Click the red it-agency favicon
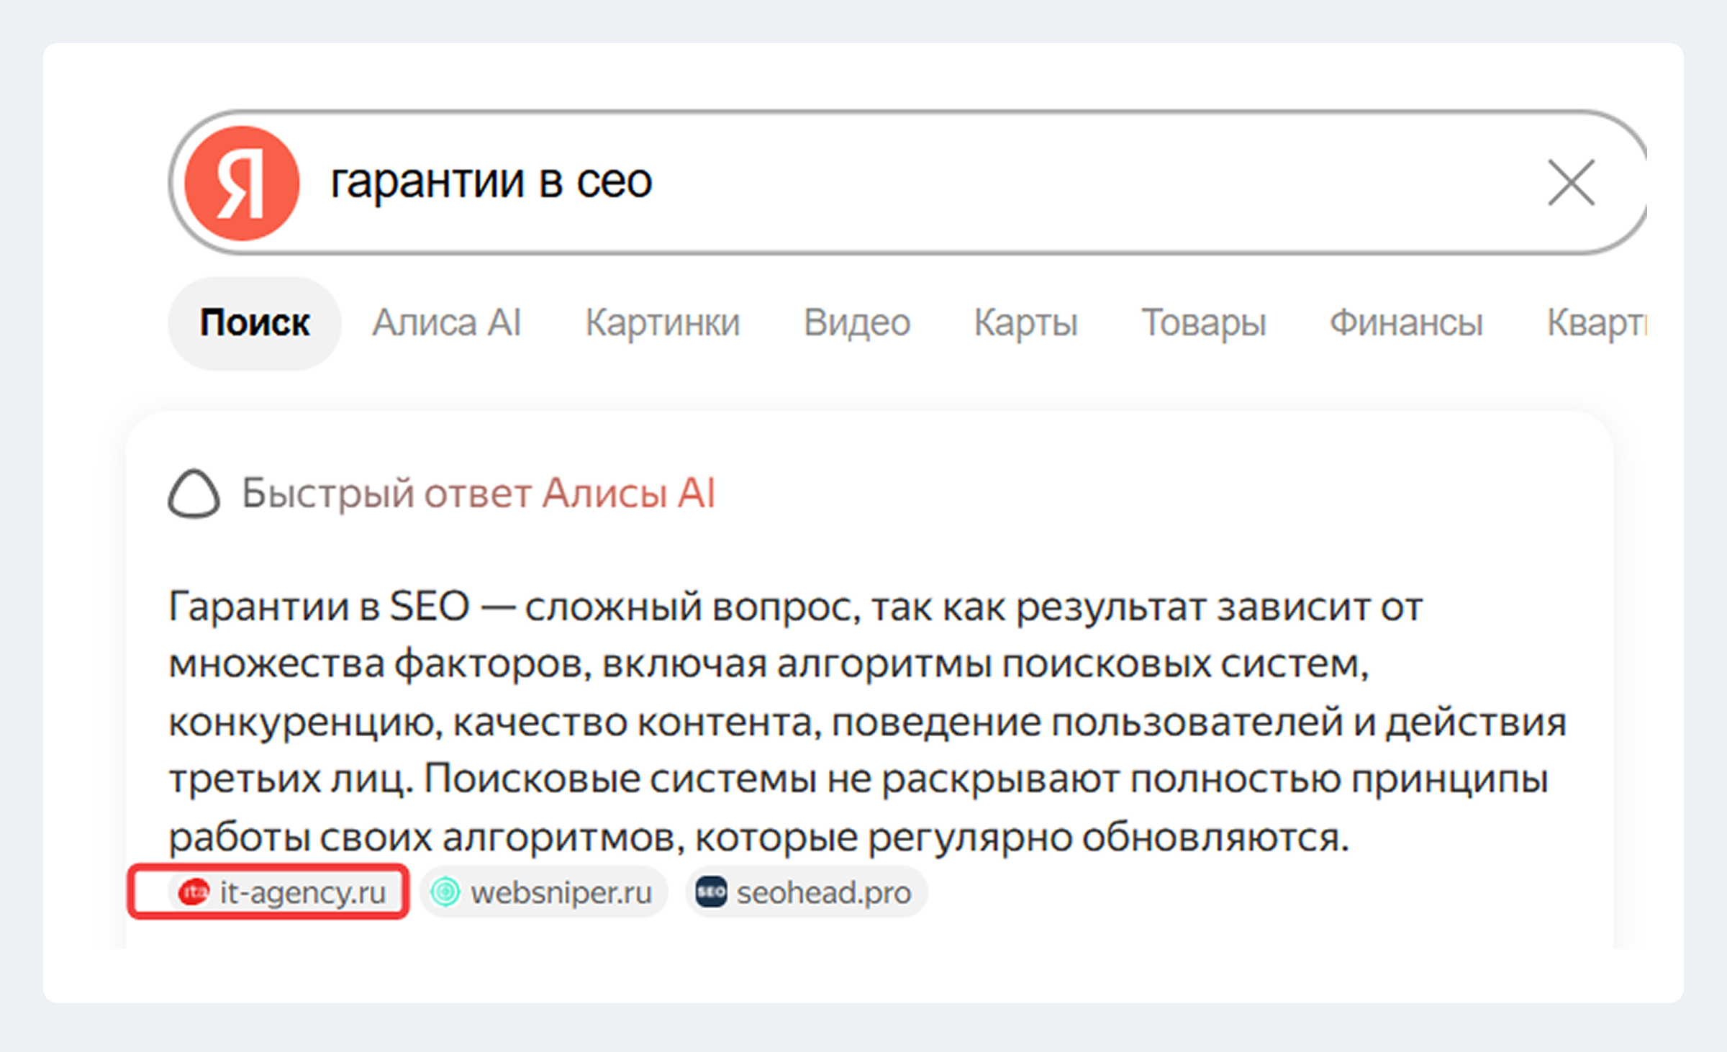The width and height of the screenshot is (1727, 1052). coord(194,892)
